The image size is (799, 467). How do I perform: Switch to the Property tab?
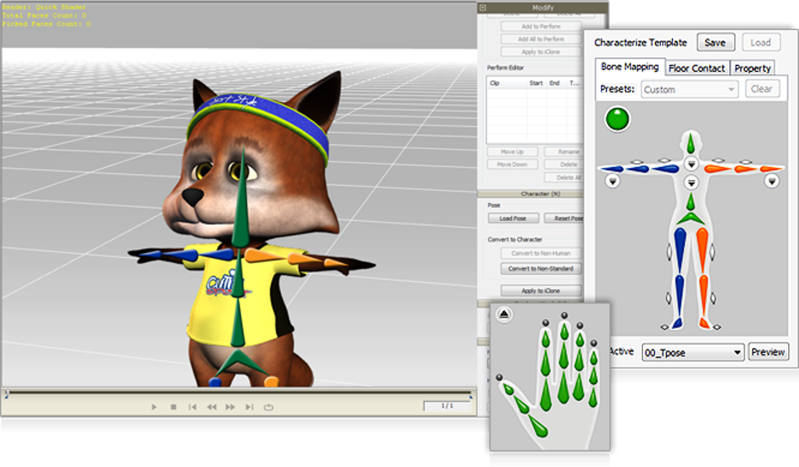pyautogui.click(x=753, y=68)
